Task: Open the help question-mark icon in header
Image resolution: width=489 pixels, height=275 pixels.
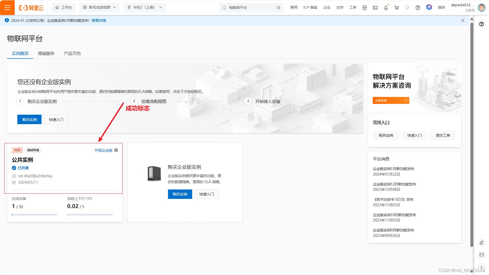Action: point(418,8)
